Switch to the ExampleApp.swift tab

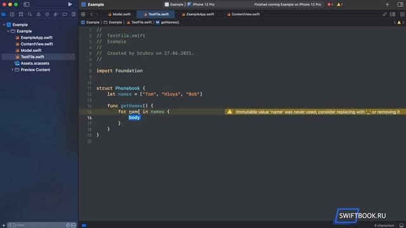pyautogui.click(x=198, y=14)
